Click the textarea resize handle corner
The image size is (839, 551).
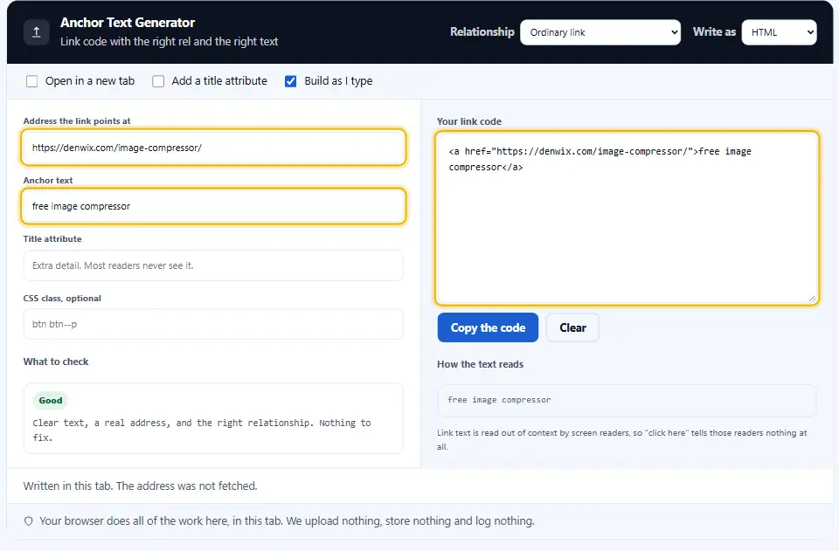(x=812, y=299)
